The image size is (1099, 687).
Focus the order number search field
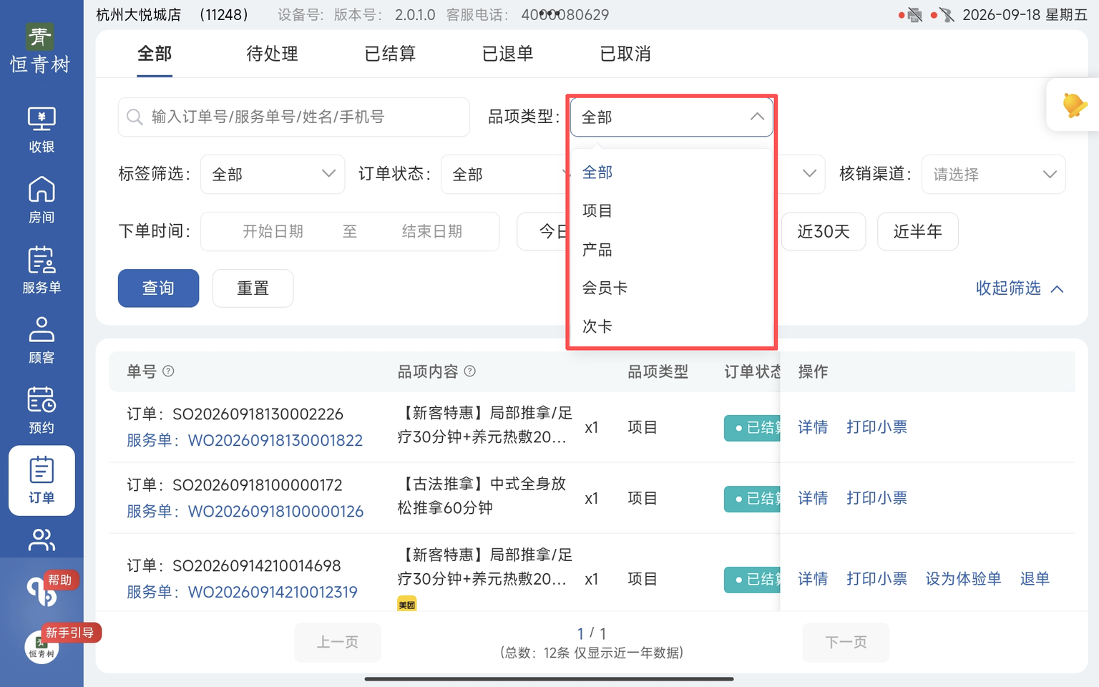(x=293, y=117)
